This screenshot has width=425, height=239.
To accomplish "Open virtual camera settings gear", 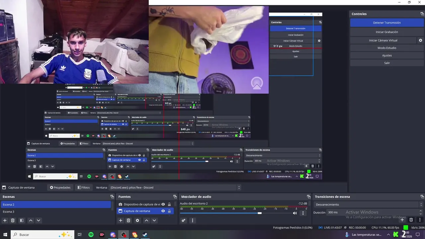I will [420, 40].
